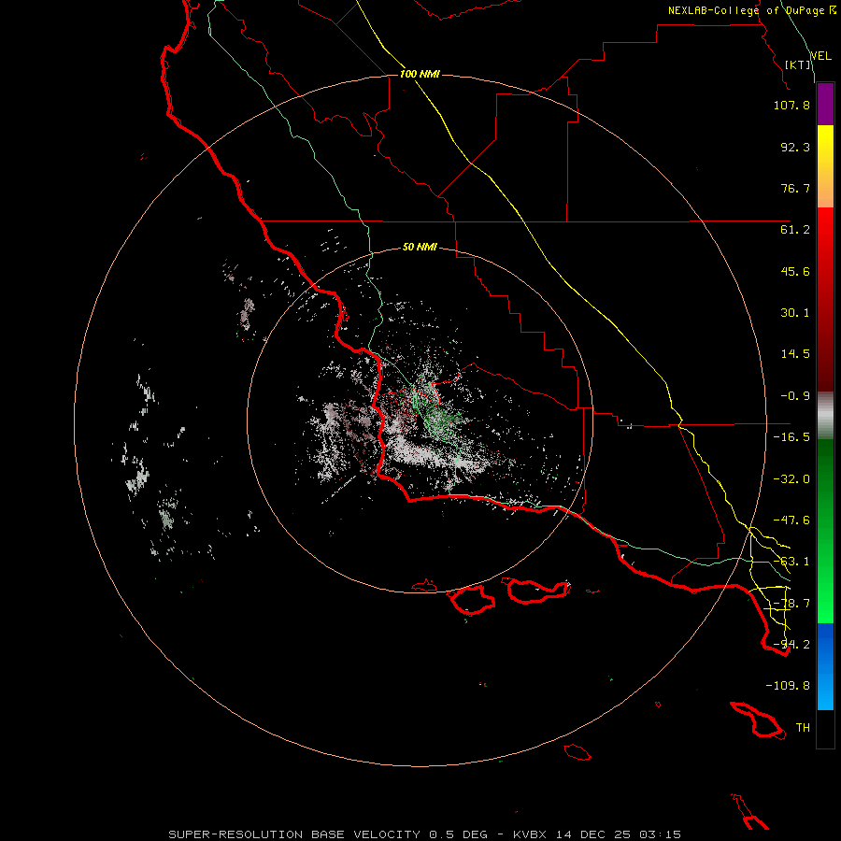841x841 pixels.
Task: Click the 30.1 velocity scale value
Action: click(795, 313)
